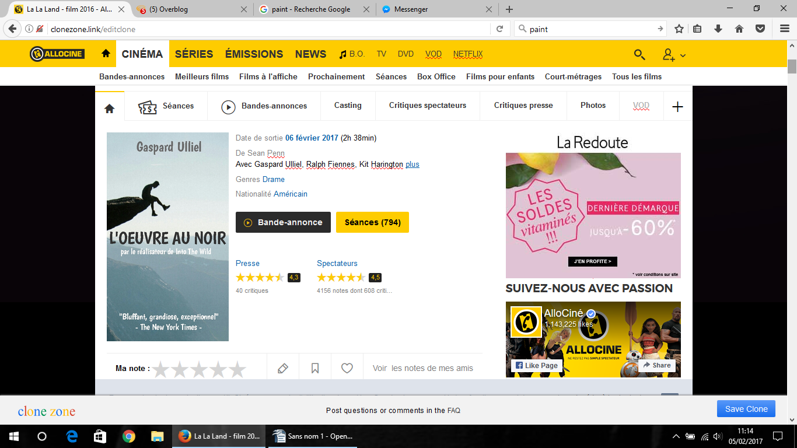
Task: Click the Drame genre link
Action: [274, 179]
